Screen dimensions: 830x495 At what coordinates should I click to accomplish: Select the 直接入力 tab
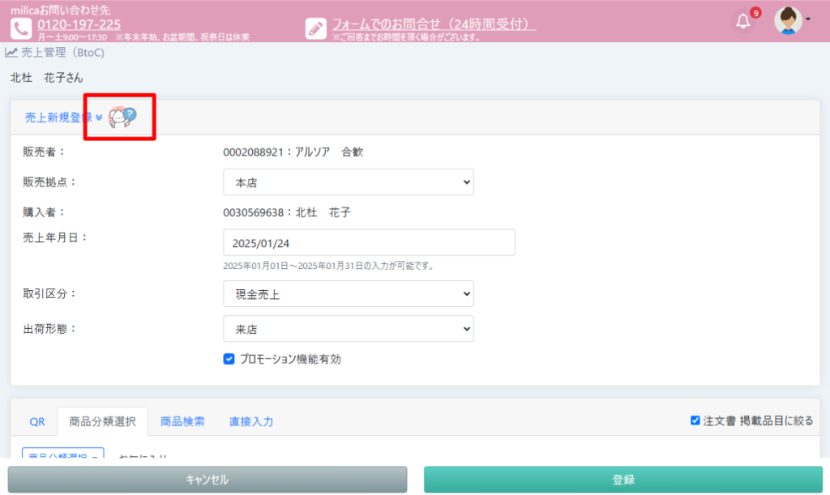click(251, 421)
